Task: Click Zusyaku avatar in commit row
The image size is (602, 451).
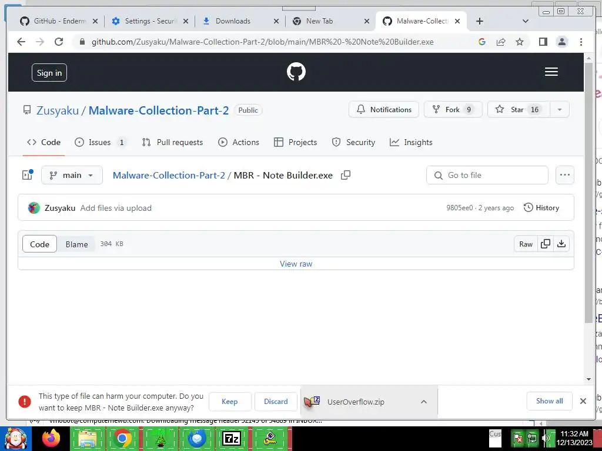Action: (x=34, y=208)
